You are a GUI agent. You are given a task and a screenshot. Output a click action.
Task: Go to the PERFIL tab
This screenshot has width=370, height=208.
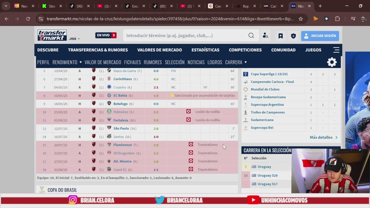(x=43, y=62)
